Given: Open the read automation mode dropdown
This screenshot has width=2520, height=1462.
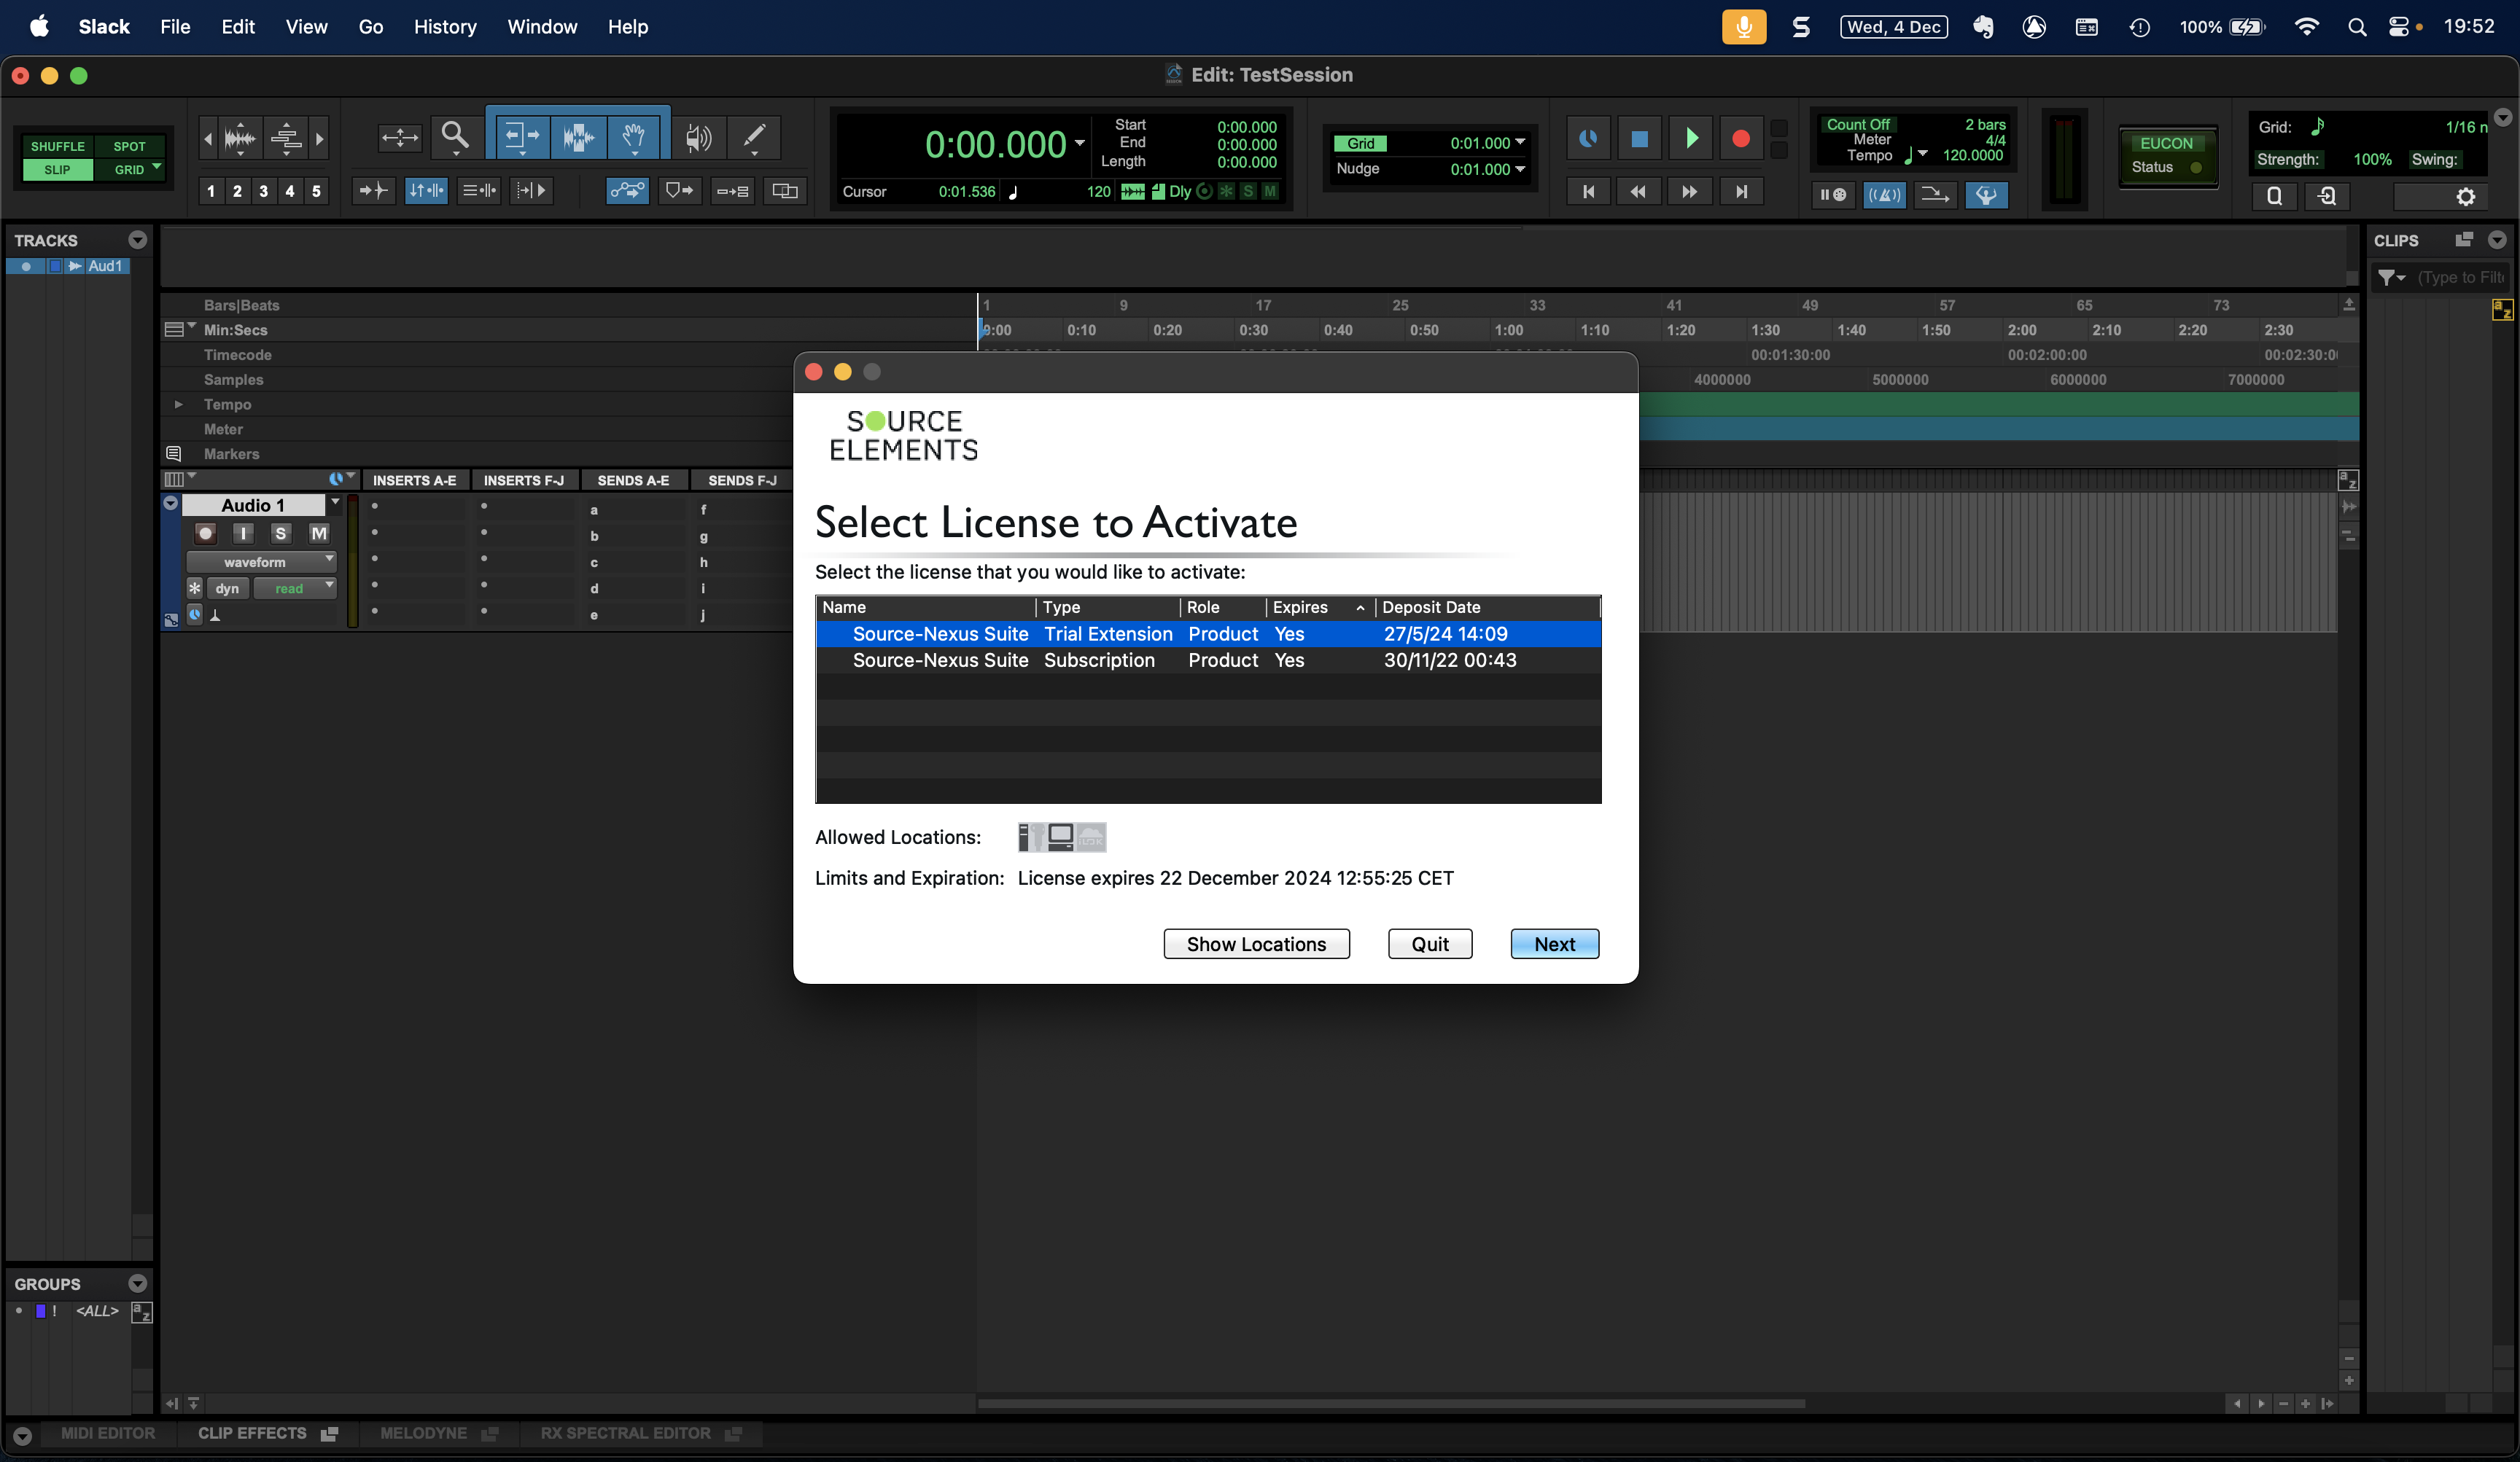Looking at the screenshot, I should tap(294, 589).
